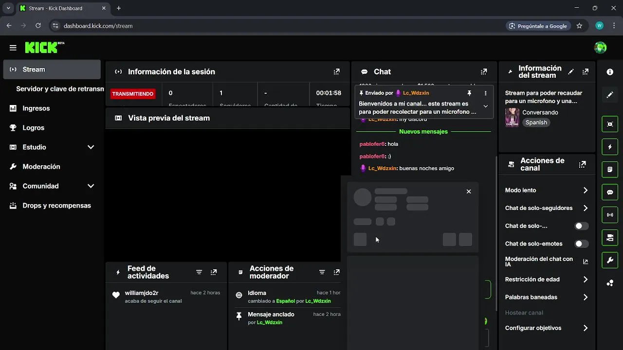The height and width of the screenshot is (350, 623).
Task: Open Servidor y clave de retransmisión
Action: [60, 89]
